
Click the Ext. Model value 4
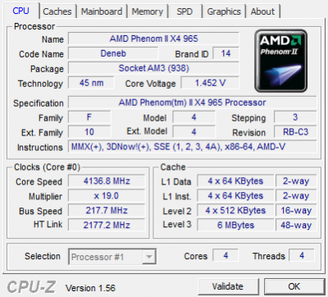[194, 132]
